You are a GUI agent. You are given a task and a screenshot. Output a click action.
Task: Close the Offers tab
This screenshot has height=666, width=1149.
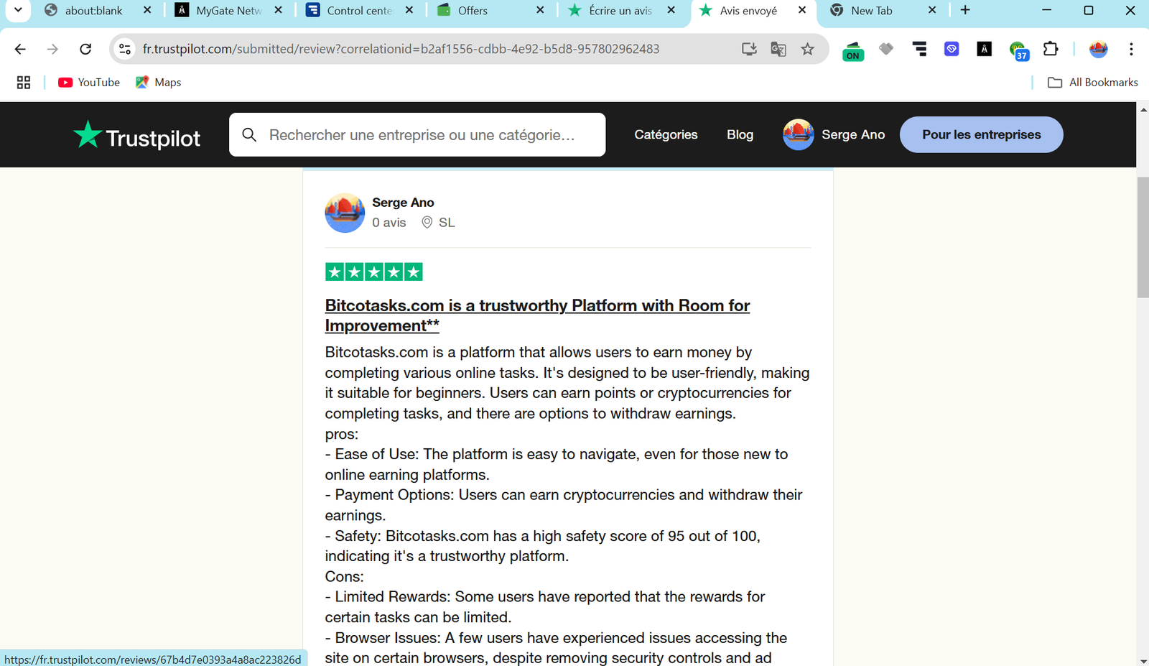[x=540, y=11]
